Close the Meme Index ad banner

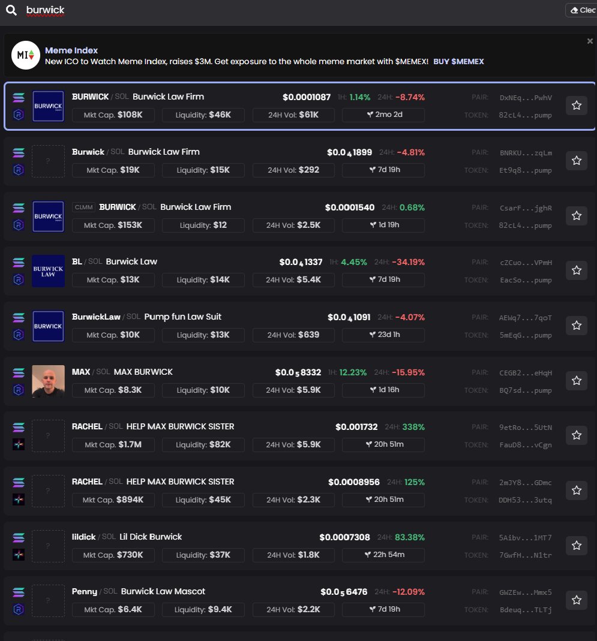pos(590,41)
